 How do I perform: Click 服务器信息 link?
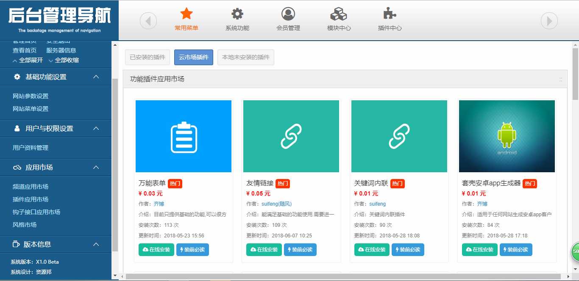click(x=61, y=50)
